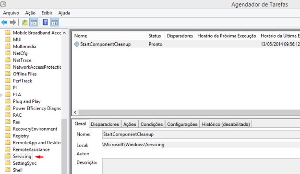Click the folder icon next to MUI
Image resolution: width=300 pixels, height=174 pixels.
pyautogui.click(x=8, y=39)
